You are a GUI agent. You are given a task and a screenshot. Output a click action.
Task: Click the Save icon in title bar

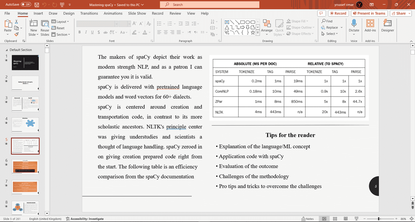(x=36, y=5)
